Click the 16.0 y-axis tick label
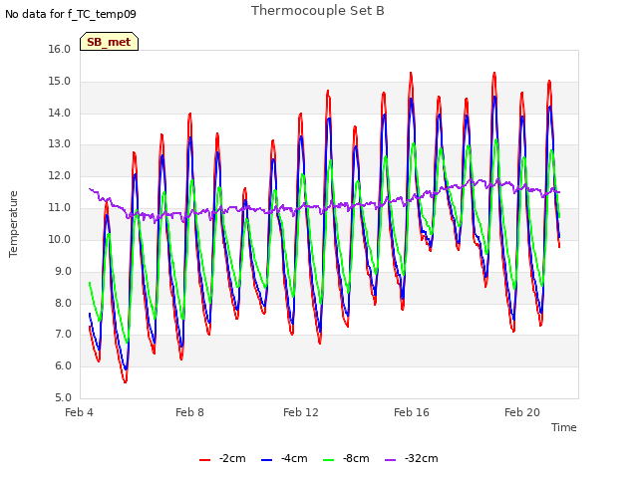Image resolution: width=638 pixels, height=478 pixels. coord(60,49)
